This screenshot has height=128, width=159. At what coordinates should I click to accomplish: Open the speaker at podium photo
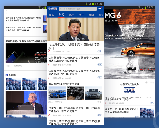(26, 103)
